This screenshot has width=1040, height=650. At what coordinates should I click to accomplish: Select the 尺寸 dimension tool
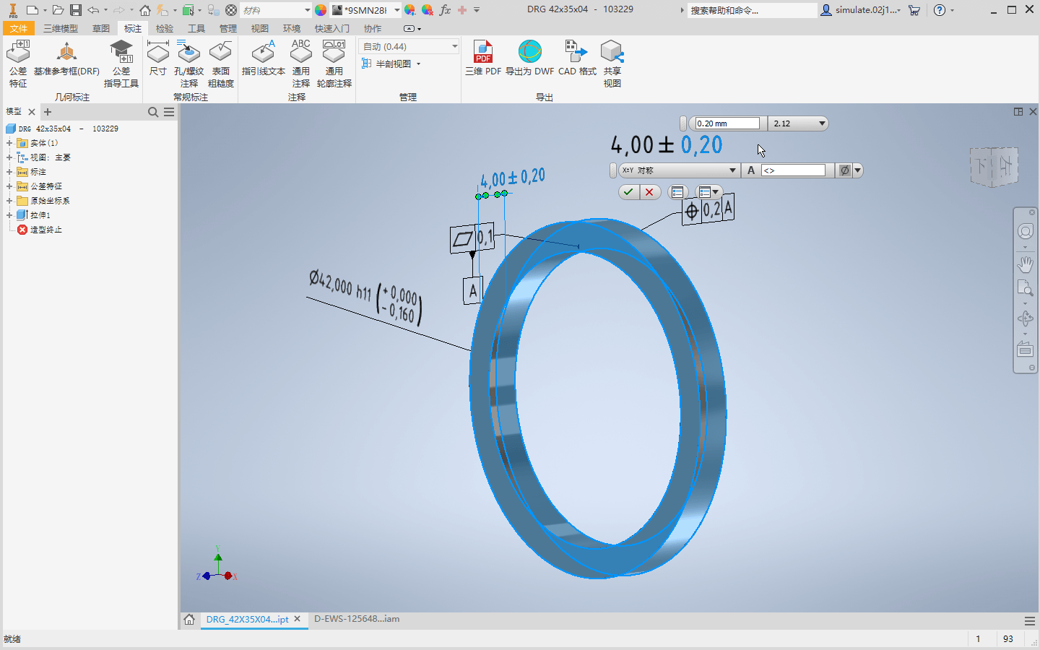pyautogui.click(x=157, y=58)
